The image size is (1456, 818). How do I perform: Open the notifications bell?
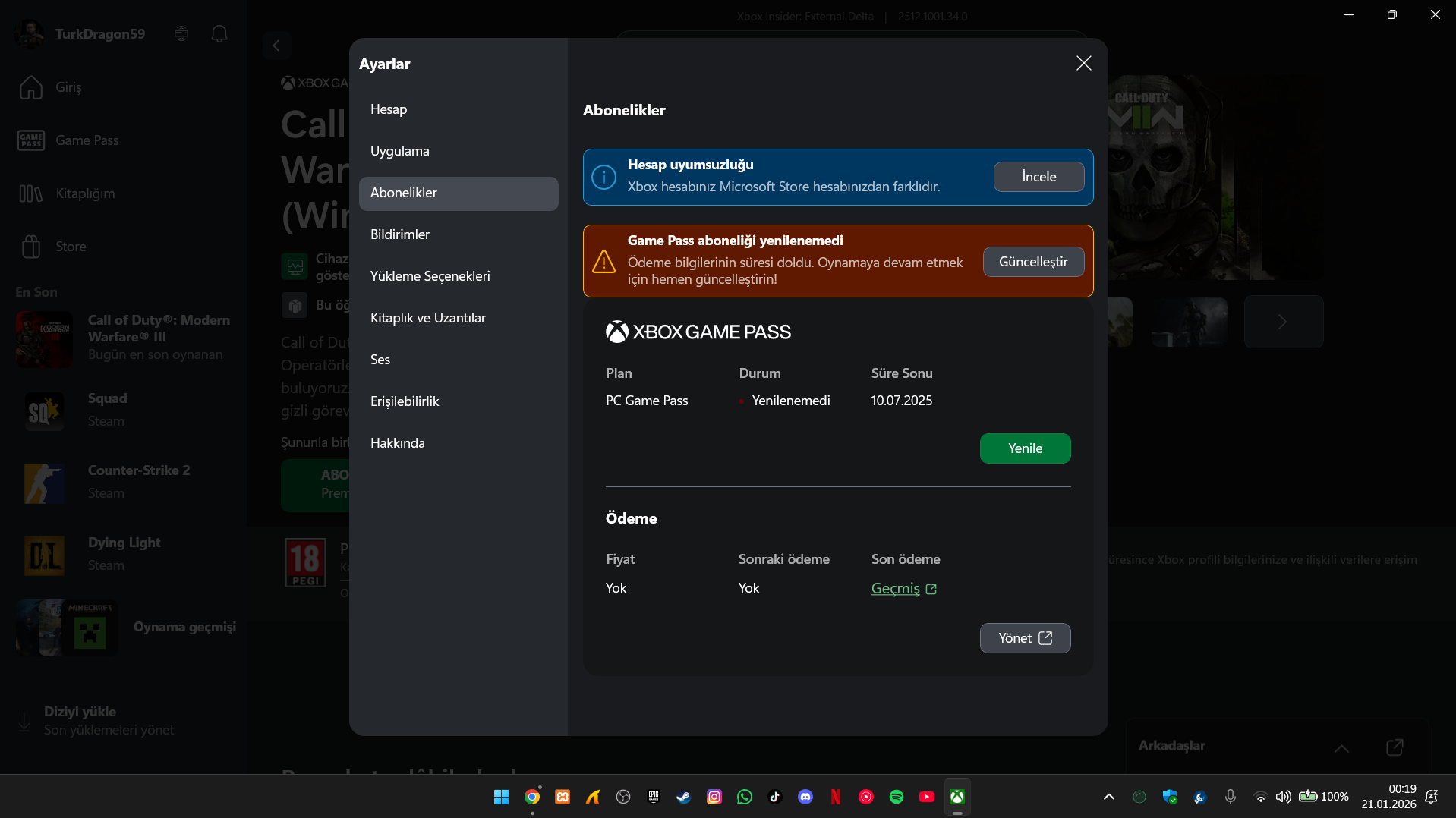219,33
